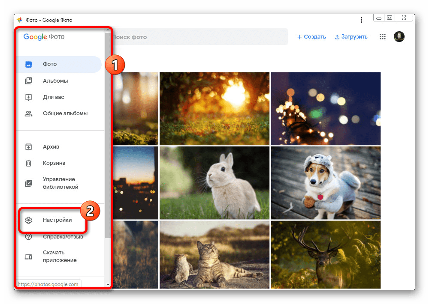Screen dimensions: 429x304
Task: Open the three-dot window menu
Action: [x=361, y=20]
